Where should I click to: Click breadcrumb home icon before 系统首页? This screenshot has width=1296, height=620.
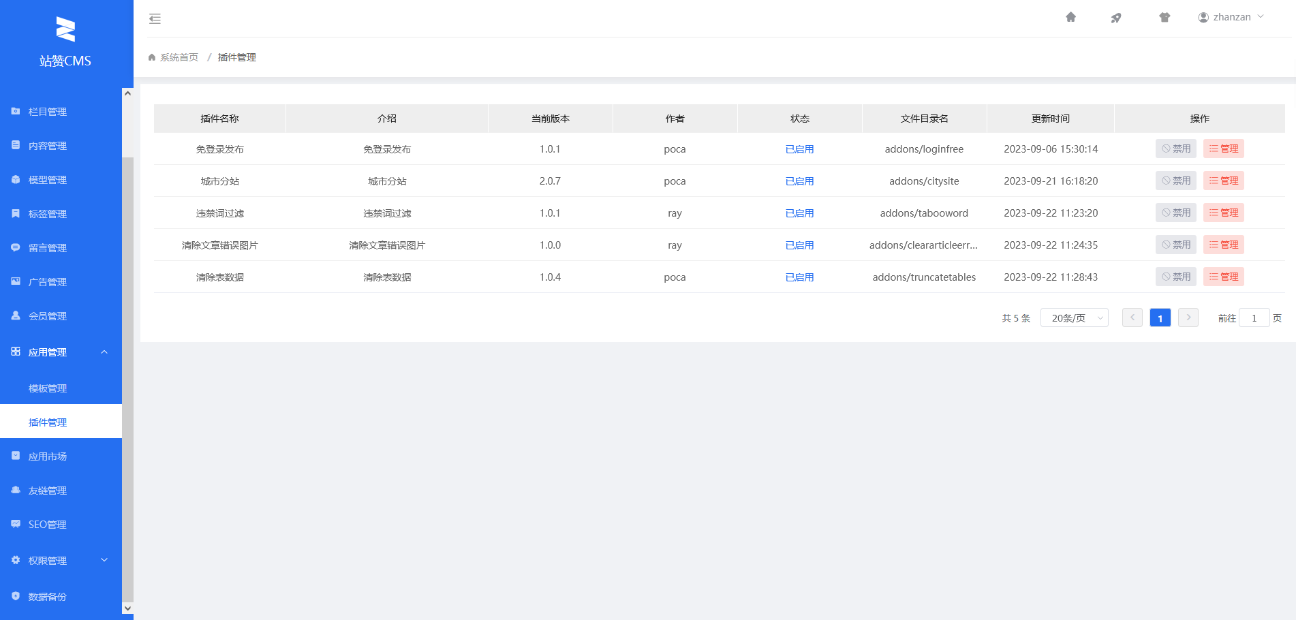pos(152,57)
